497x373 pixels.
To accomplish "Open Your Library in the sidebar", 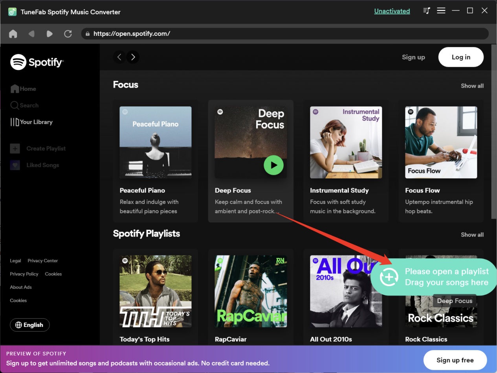I will pos(31,122).
